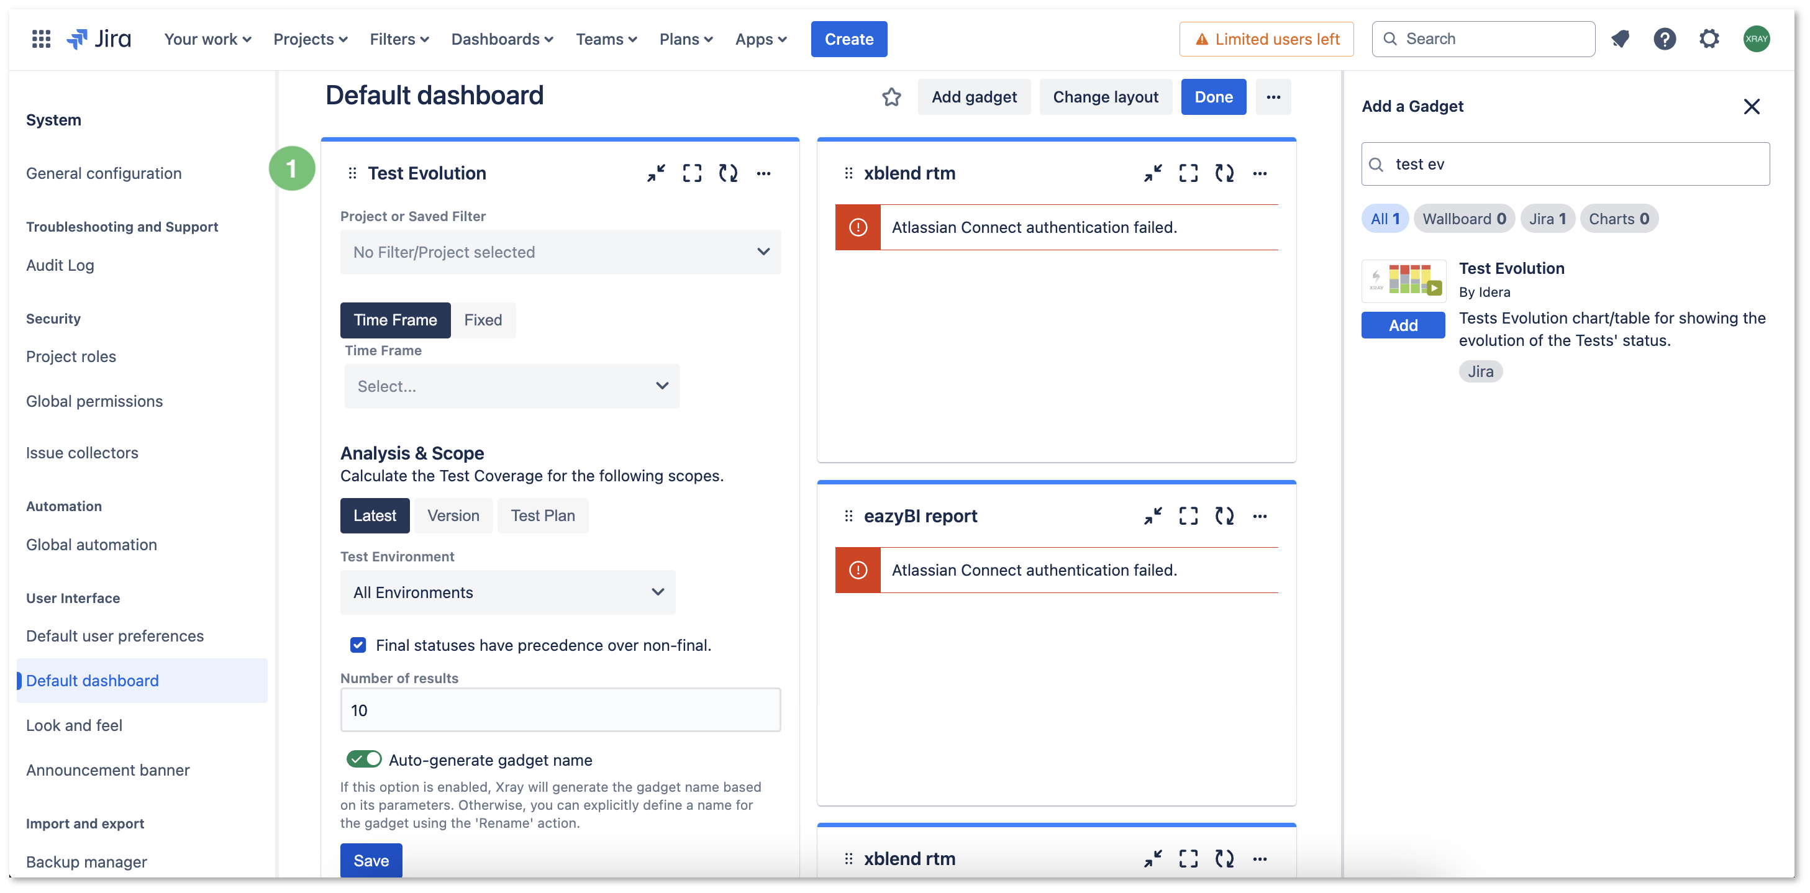
Task: Refresh the Test Evolution gadget
Action: point(728,173)
